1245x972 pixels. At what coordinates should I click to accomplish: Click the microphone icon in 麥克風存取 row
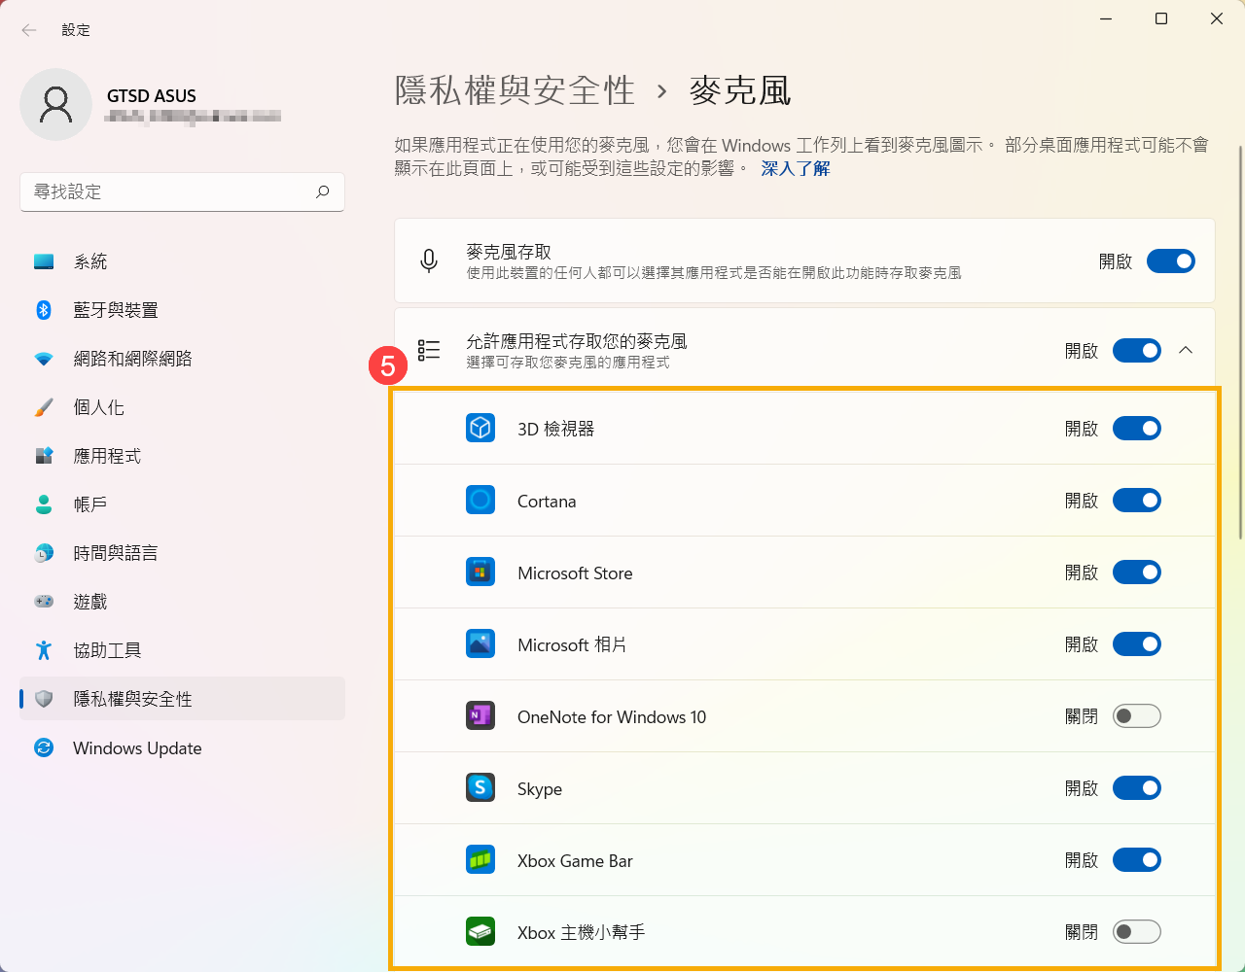429,260
